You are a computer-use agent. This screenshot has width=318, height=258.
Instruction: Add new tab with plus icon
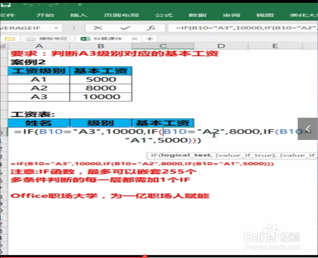pos(150,39)
